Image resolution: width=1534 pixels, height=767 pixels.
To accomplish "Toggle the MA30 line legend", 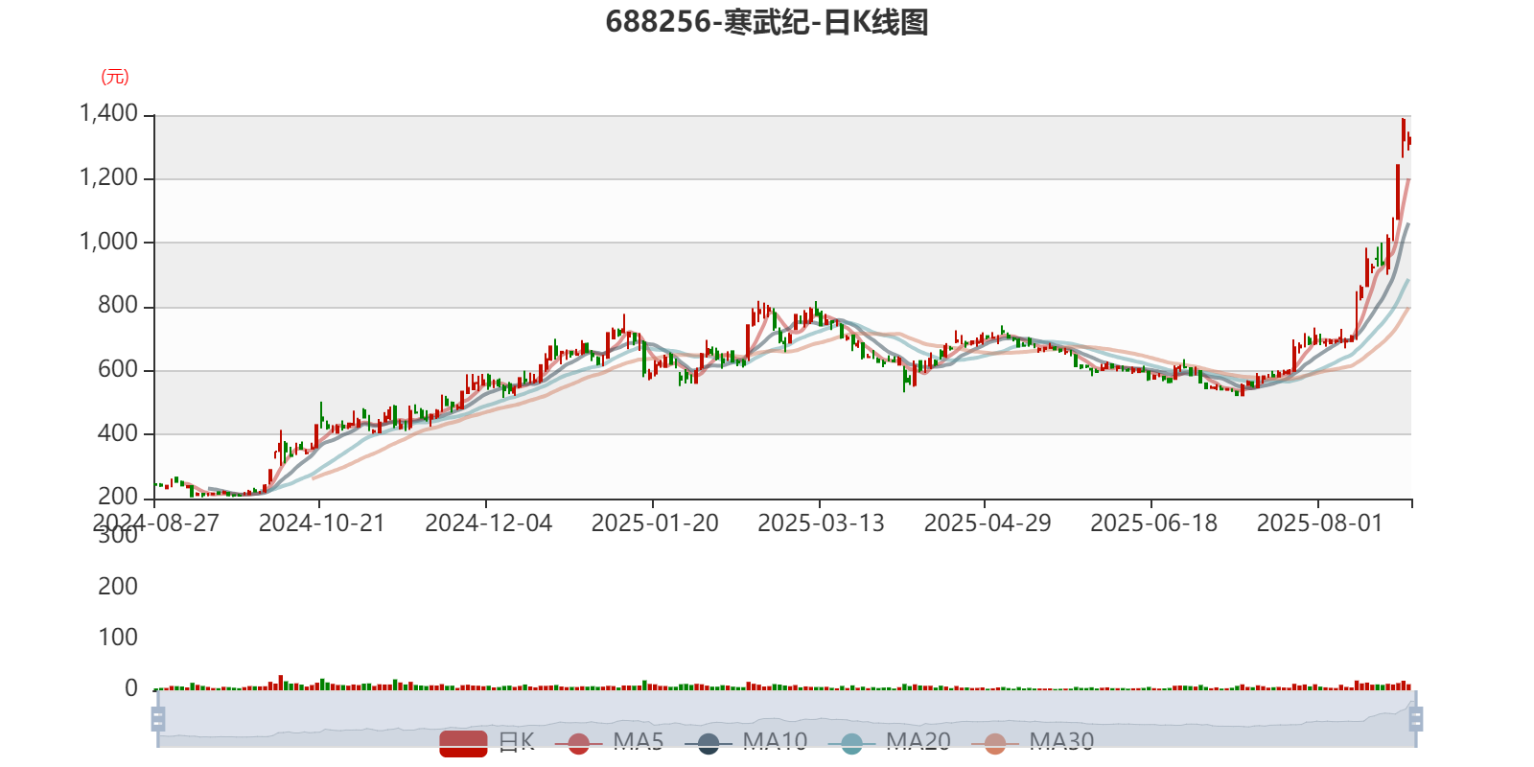I will (x=1033, y=742).
